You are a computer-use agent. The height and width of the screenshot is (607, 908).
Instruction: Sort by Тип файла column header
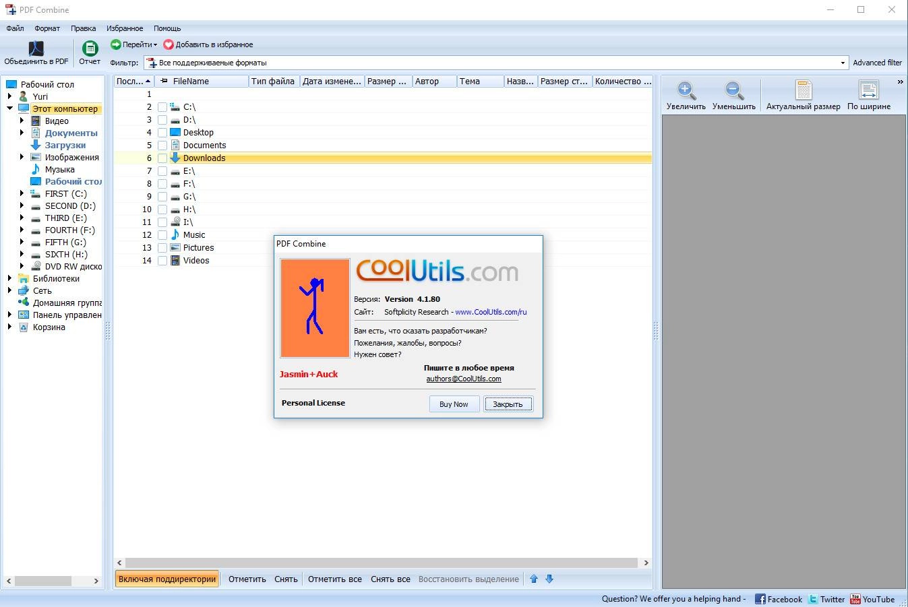click(273, 82)
